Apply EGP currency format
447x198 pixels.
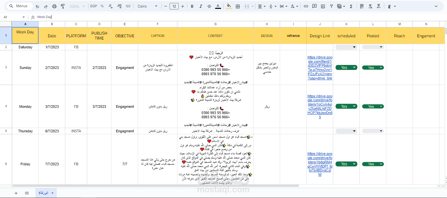(93, 6)
